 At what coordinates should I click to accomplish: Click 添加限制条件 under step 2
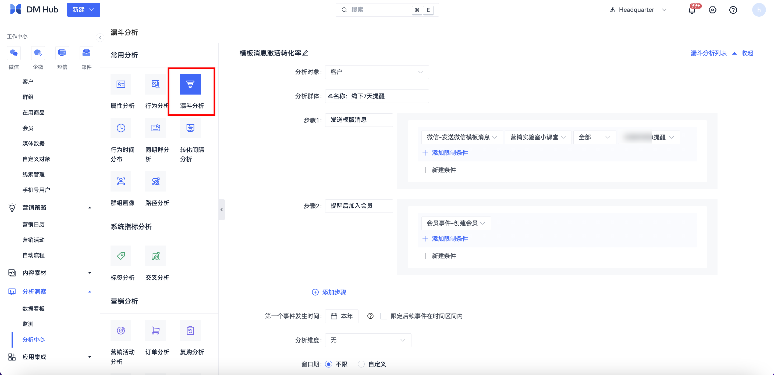(445, 239)
